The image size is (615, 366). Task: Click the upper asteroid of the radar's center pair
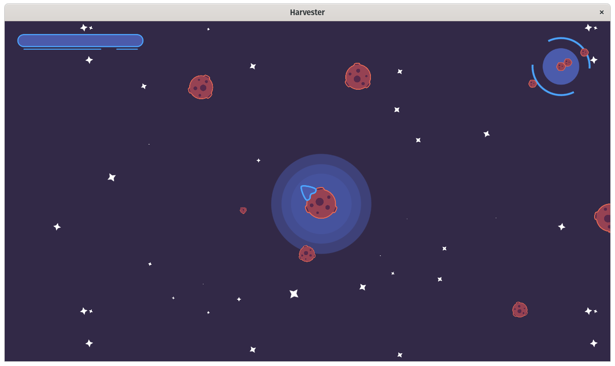568,62
